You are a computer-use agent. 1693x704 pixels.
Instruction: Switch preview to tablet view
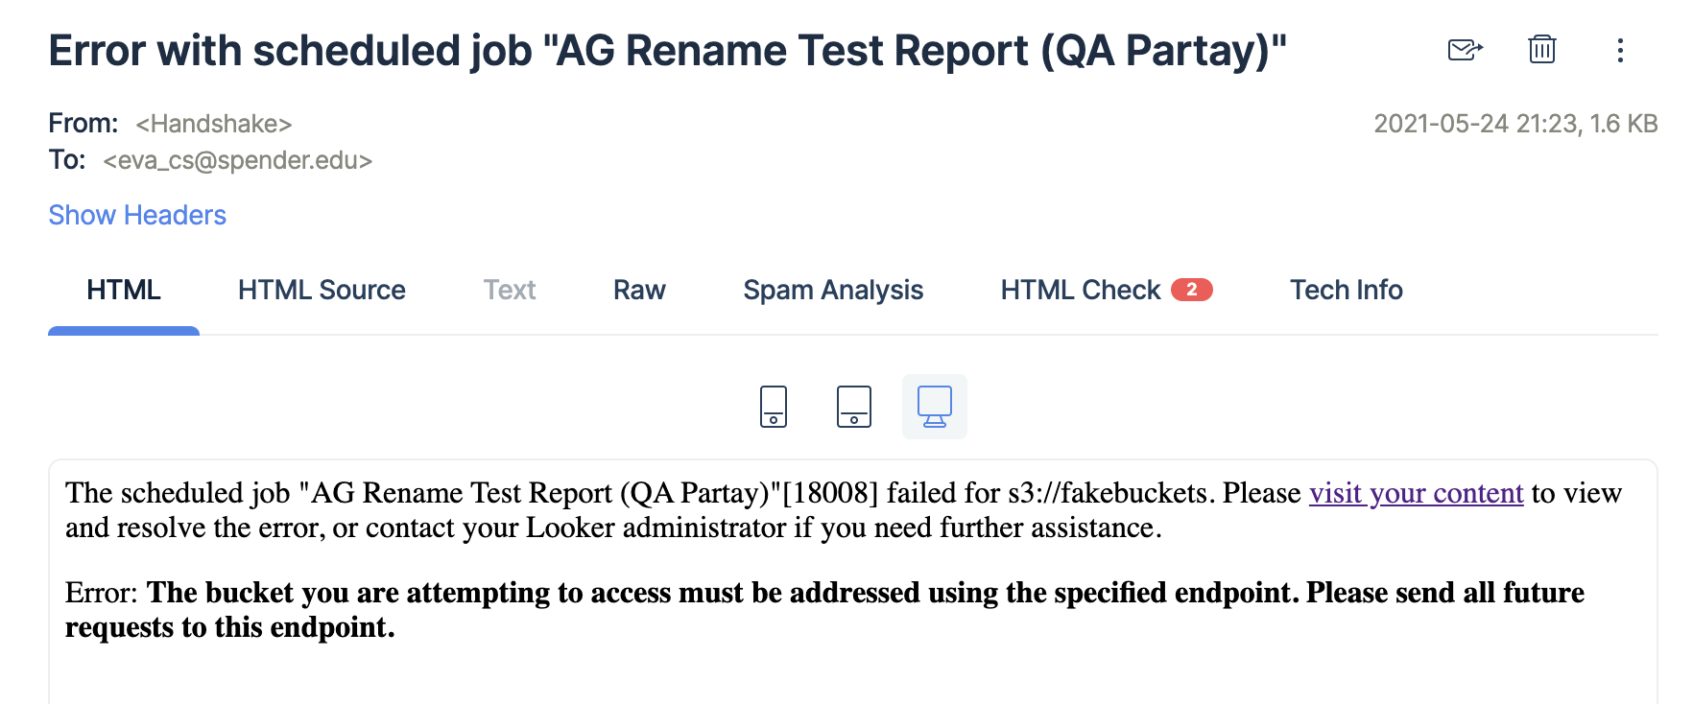tap(854, 407)
